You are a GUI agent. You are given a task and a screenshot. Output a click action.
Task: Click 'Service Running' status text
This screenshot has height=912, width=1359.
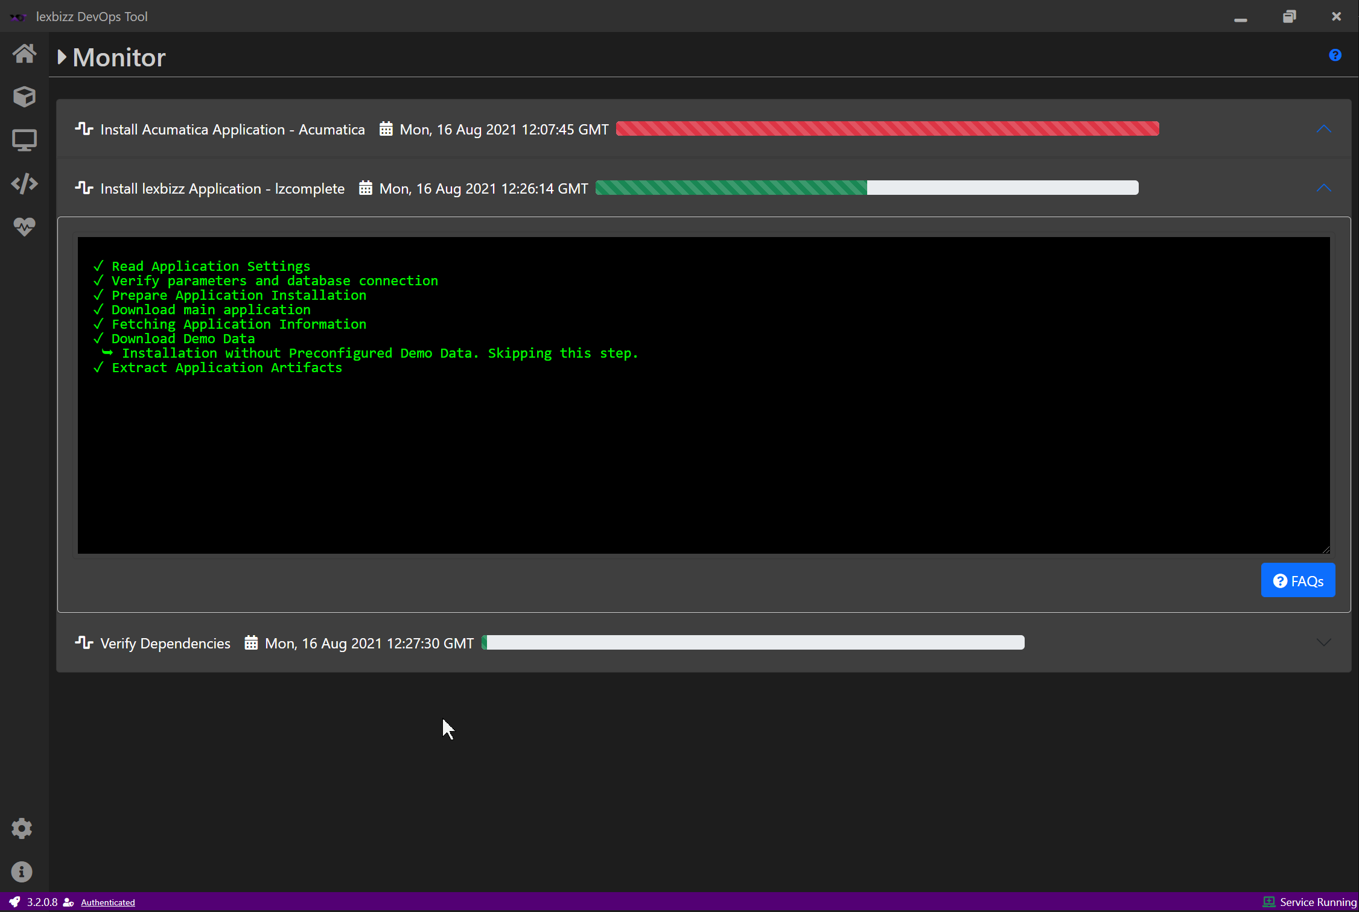pos(1319,902)
